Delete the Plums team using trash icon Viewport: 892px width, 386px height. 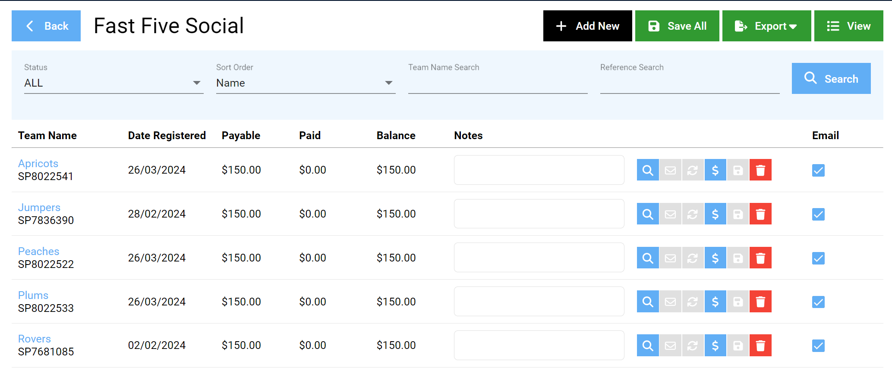click(x=760, y=302)
